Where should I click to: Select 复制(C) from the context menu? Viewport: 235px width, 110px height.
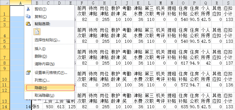tap(41, 17)
